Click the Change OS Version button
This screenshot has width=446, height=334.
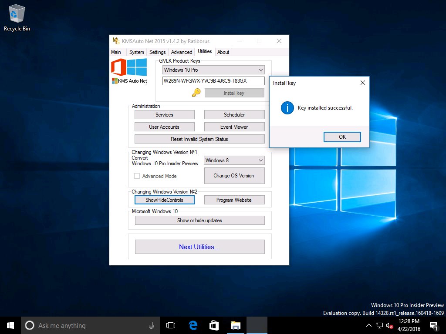[x=234, y=176]
